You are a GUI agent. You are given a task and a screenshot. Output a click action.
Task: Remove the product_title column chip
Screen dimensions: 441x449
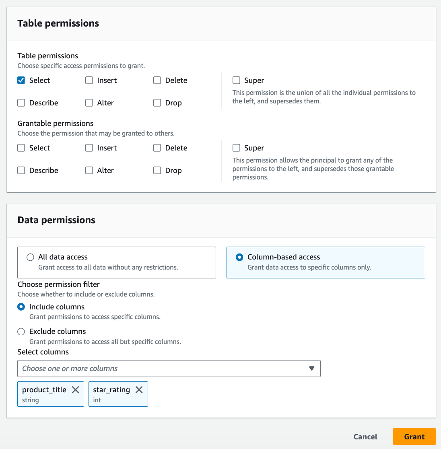[x=75, y=389]
